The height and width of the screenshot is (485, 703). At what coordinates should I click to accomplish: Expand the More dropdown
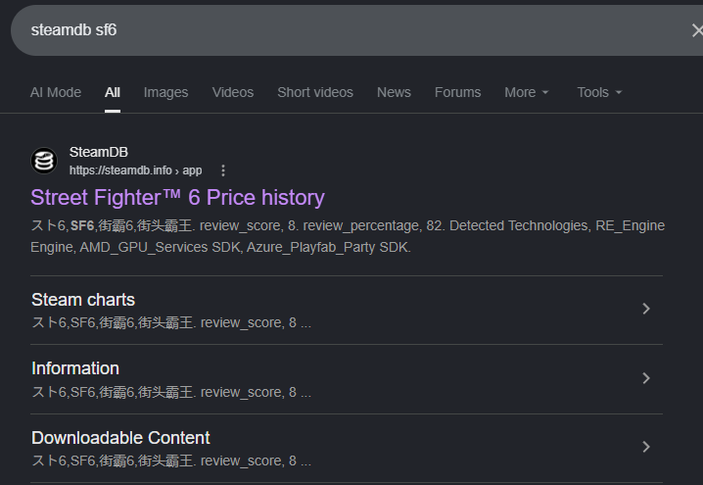tap(527, 92)
